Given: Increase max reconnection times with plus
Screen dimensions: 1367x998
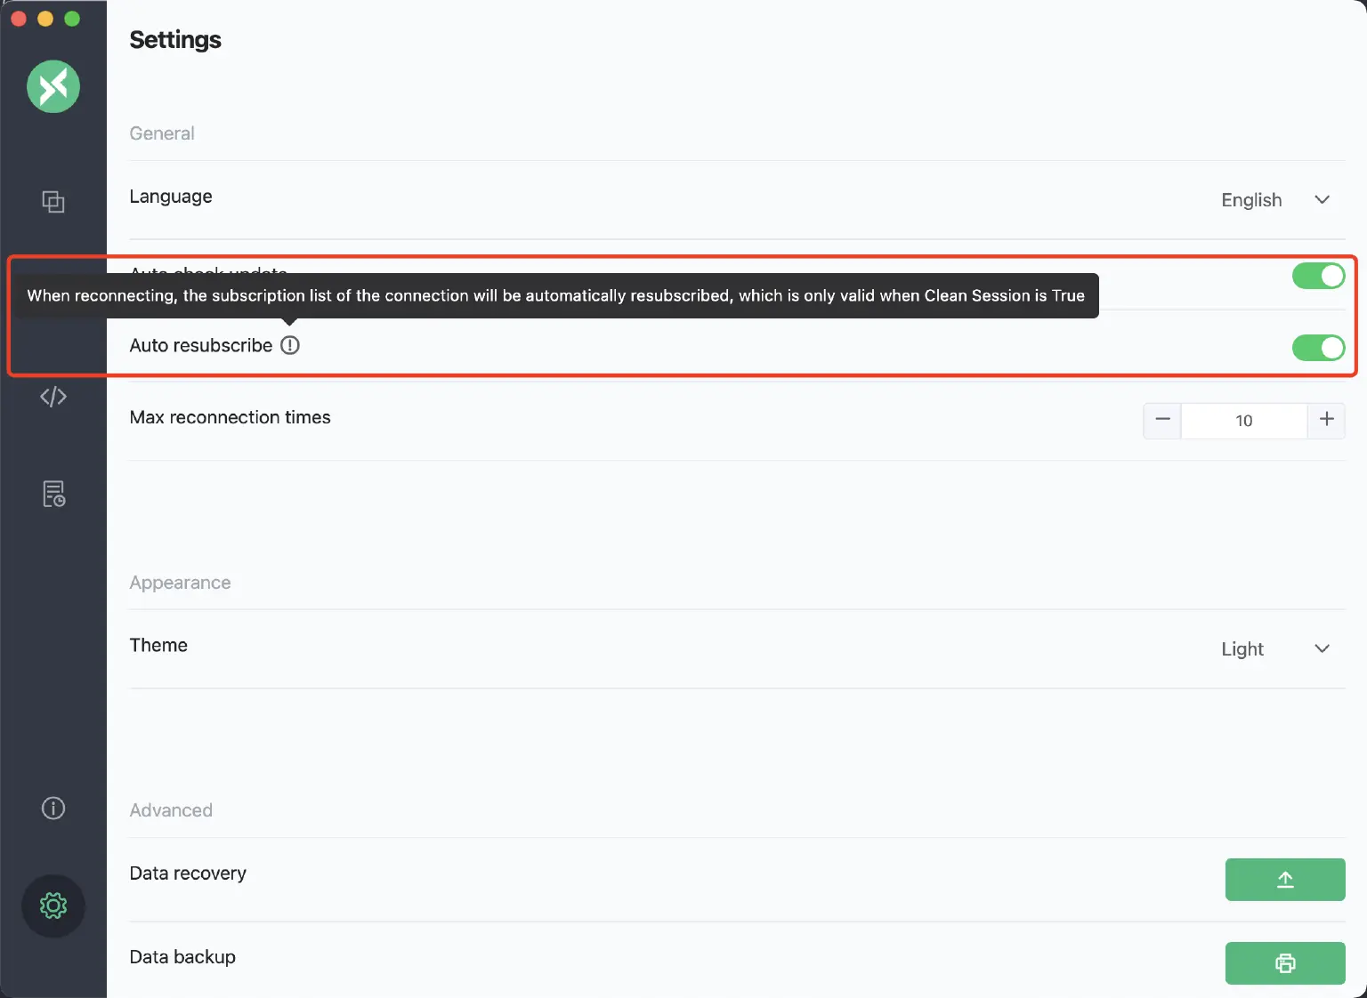Looking at the screenshot, I should coord(1326,420).
